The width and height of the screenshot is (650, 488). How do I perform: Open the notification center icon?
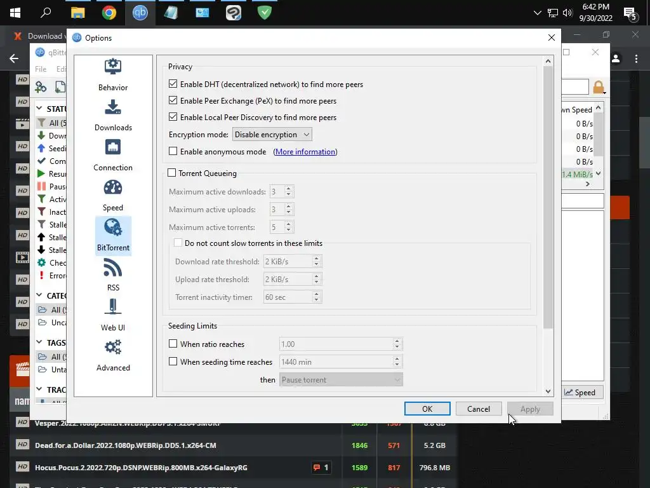pyautogui.click(x=630, y=14)
